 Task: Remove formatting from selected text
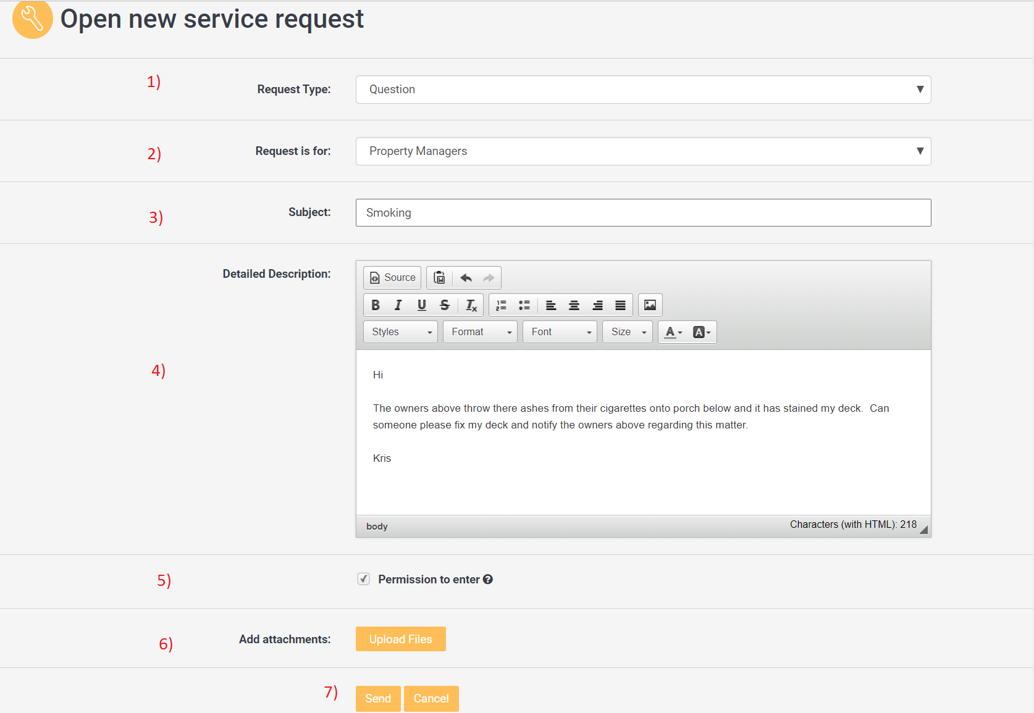pyautogui.click(x=471, y=305)
